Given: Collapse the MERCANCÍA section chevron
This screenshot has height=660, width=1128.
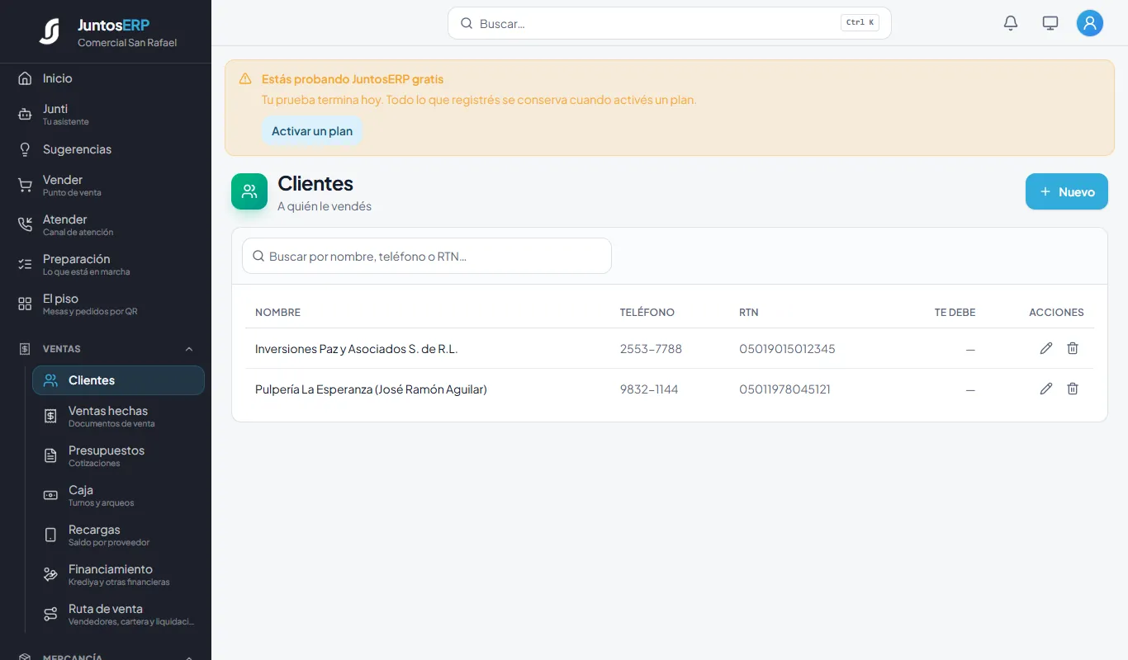Looking at the screenshot, I should click(189, 657).
